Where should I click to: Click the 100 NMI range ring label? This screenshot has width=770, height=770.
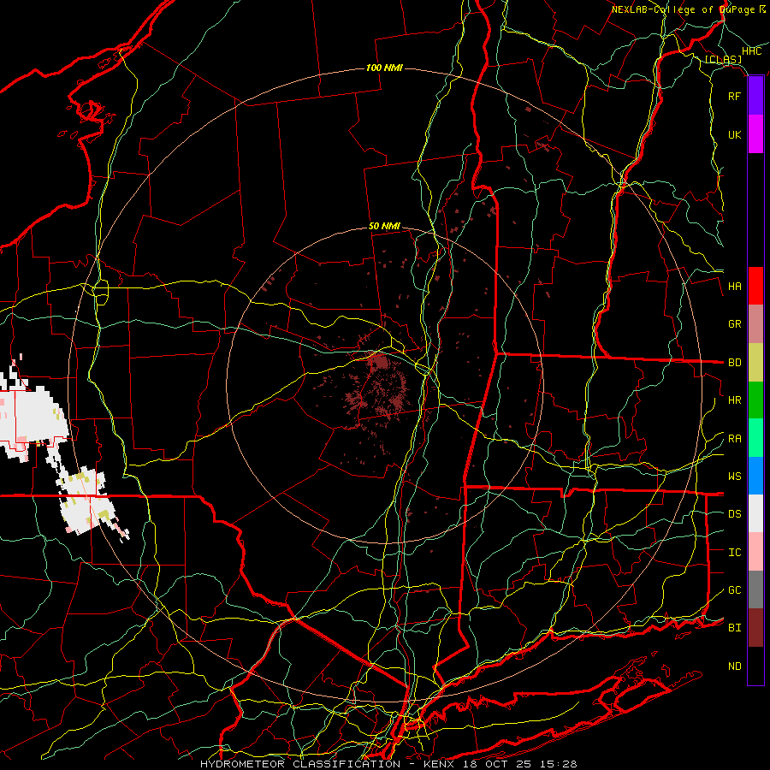(x=384, y=68)
